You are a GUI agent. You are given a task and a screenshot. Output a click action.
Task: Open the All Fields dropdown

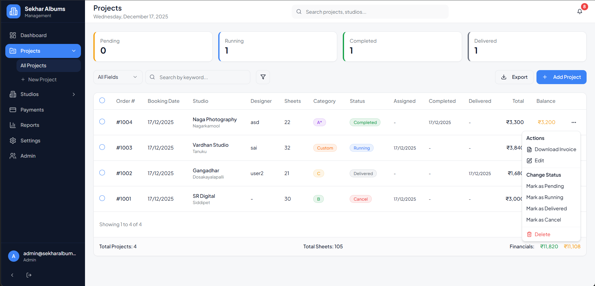(x=117, y=77)
